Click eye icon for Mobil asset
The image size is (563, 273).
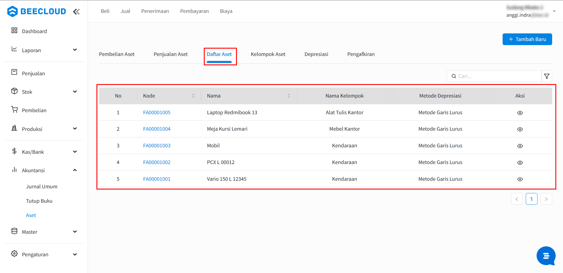pos(520,146)
